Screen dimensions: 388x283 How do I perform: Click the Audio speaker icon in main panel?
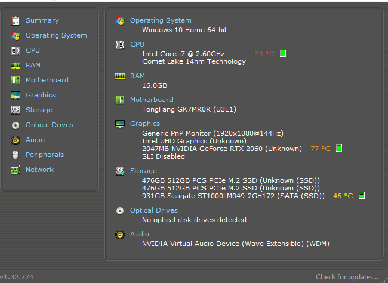tap(120, 235)
